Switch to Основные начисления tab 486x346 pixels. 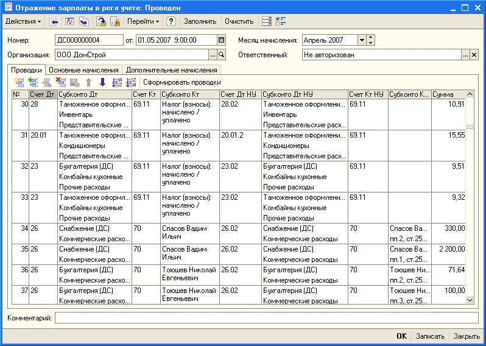(83, 70)
